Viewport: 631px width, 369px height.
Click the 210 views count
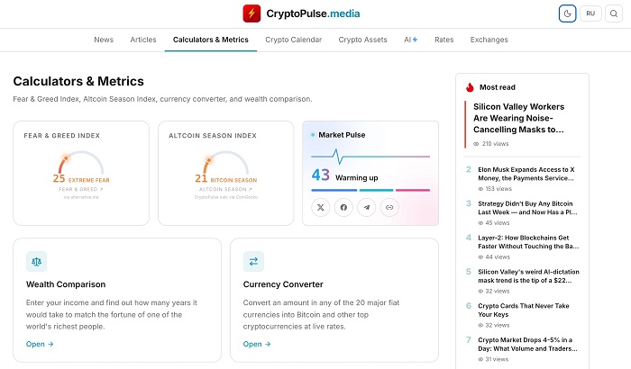pyautogui.click(x=491, y=143)
